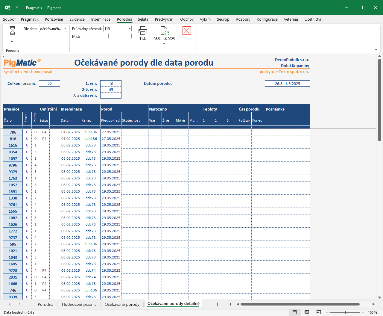This screenshot has height=316, width=383.
Task: Select the sow number cell 9354
Action: point(13,152)
